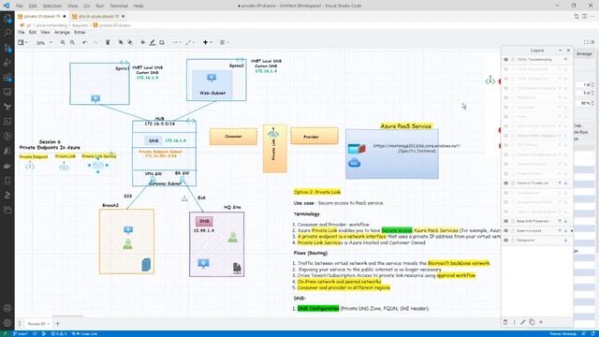Click the git branch status bar item
This screenshot has width=599, height=337.
point(21,334)
